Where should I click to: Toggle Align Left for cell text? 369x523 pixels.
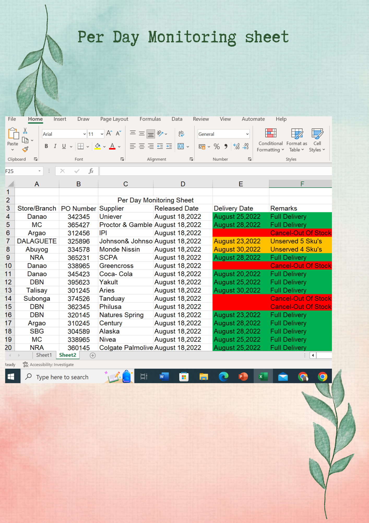point(133,146)
